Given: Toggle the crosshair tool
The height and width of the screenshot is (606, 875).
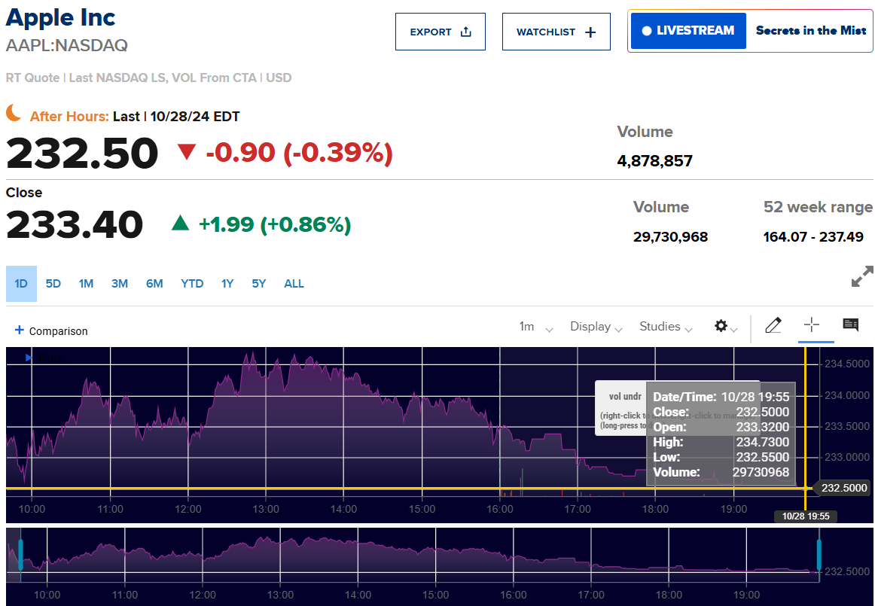Looking at the screenshot, I should click(812, 325).
